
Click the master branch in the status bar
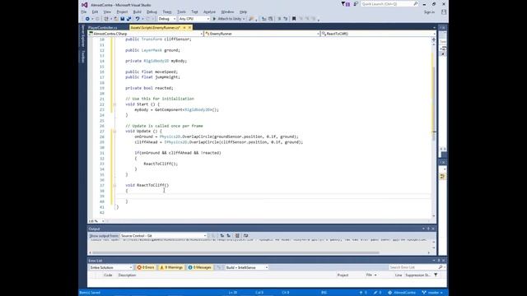tap(432, 293)
